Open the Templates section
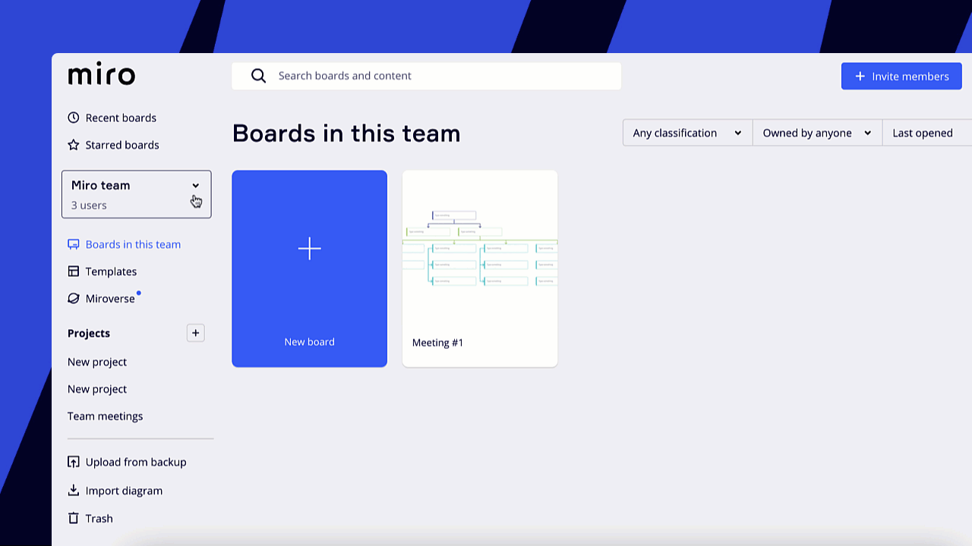Viewport: 972px width, 546px height. click(111, 271)
